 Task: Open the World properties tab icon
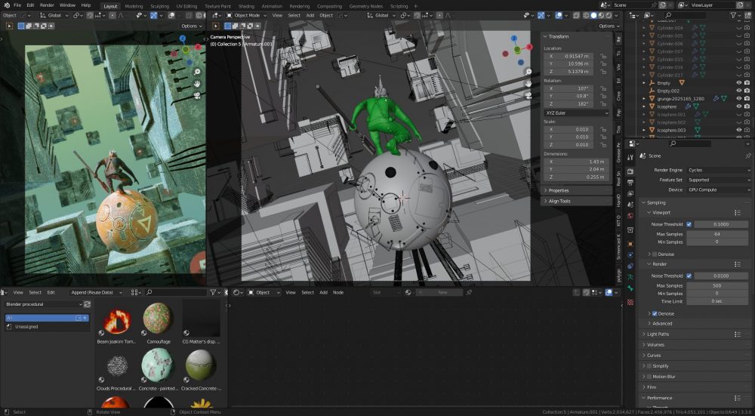click(630, 216)
